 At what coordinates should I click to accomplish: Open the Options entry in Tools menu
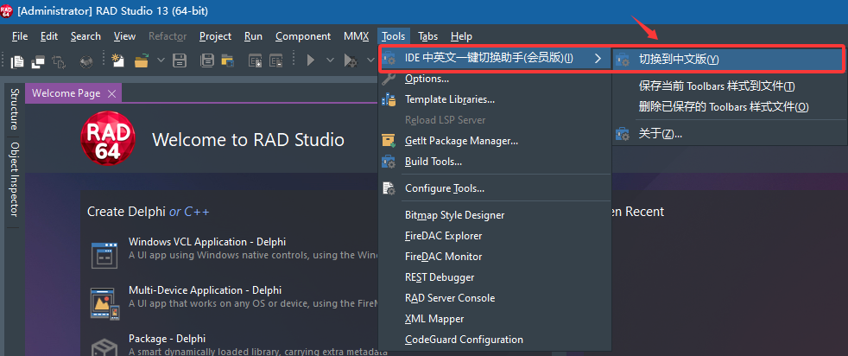pos(427,79)
